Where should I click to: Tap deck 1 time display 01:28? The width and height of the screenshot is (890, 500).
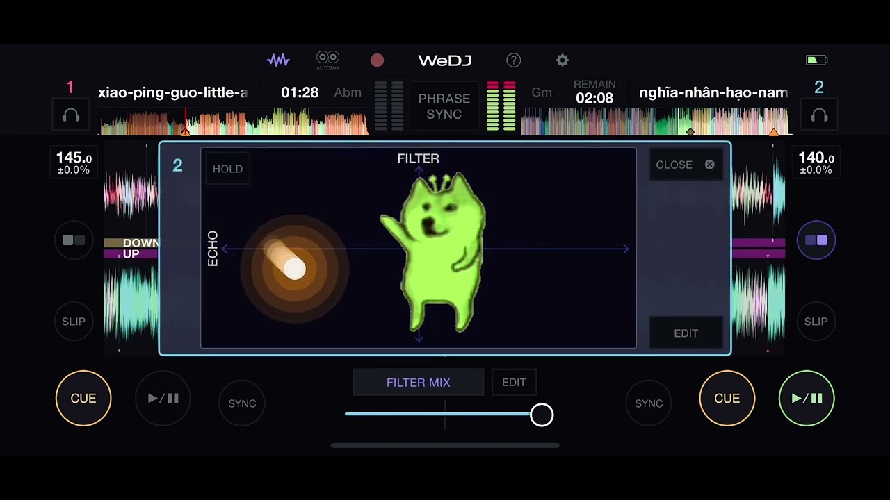click(300, 92)
